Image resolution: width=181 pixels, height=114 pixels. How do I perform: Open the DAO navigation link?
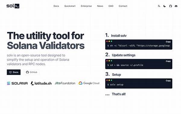(111, 6)
